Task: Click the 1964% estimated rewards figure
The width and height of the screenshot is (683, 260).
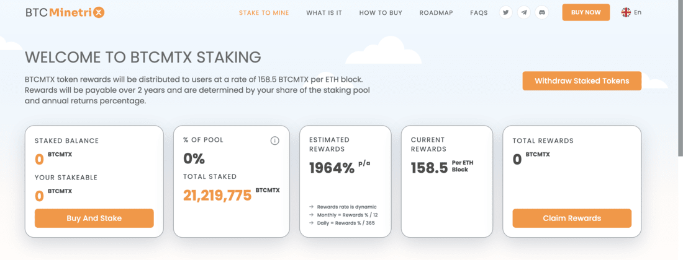Action: (x=332, y=168)
